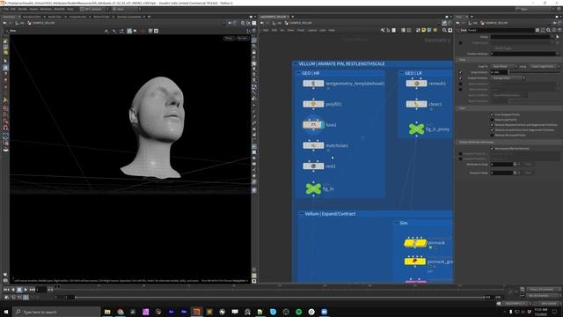This screenshot has width=563, height=317.
Task: Click the group selection arrow icon
Action: point(558,37)
